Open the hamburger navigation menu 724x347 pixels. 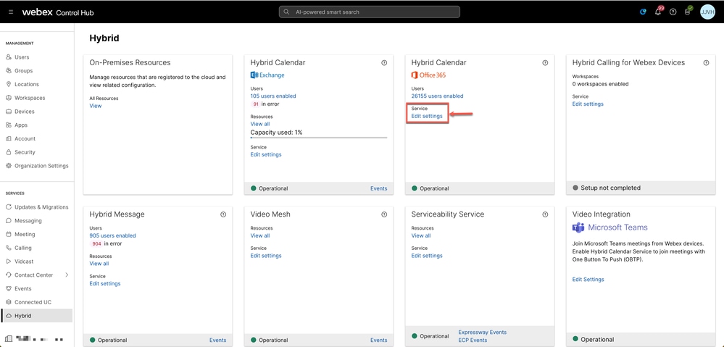[x=11, y=12]
